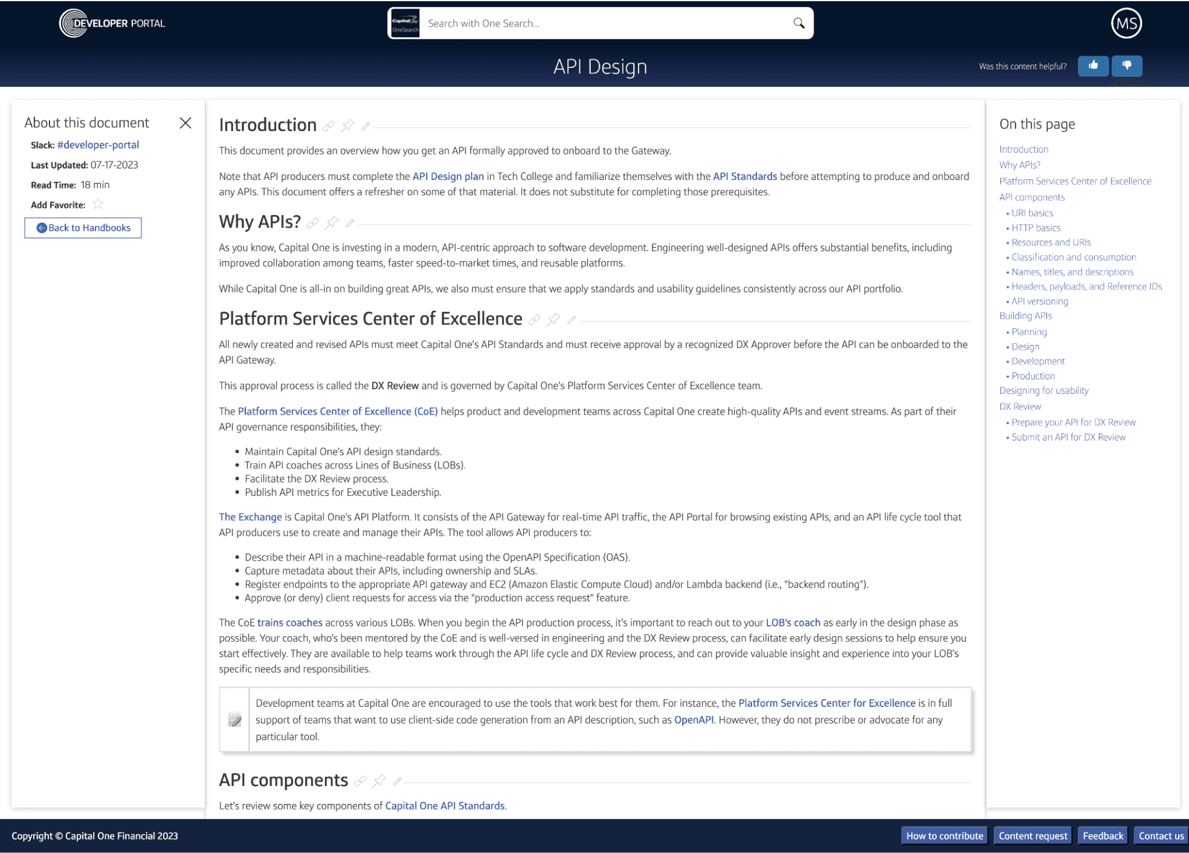The height and width of the screenshot is (853, 1189).
Task: Jump to Production subsection
Action: [x=1033, y=376]
